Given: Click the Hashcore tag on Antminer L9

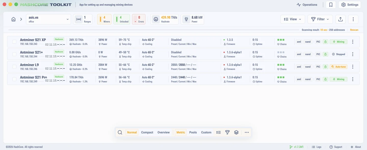Looking at the screenshot, I should pos(59,64).
